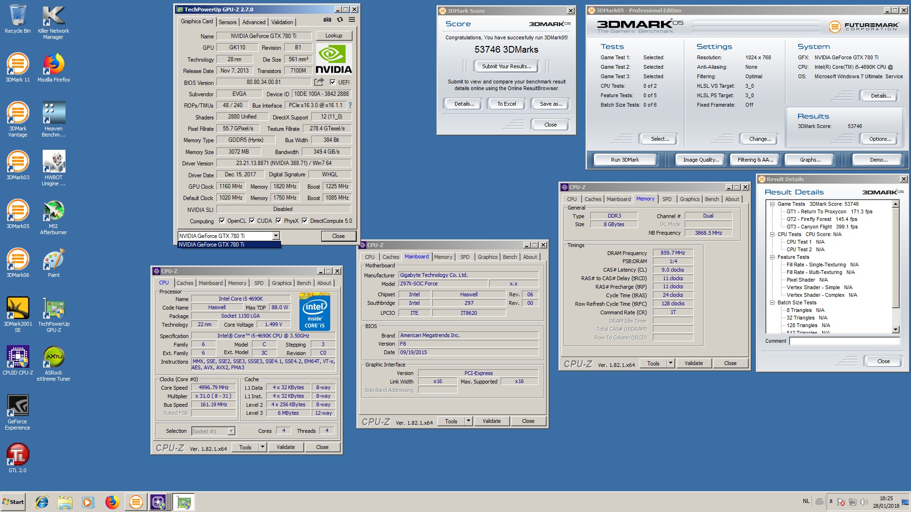The image size is (911, 512).
Task: Switch to Sensors tab in GPU-Z
Action: pos(227,22)
